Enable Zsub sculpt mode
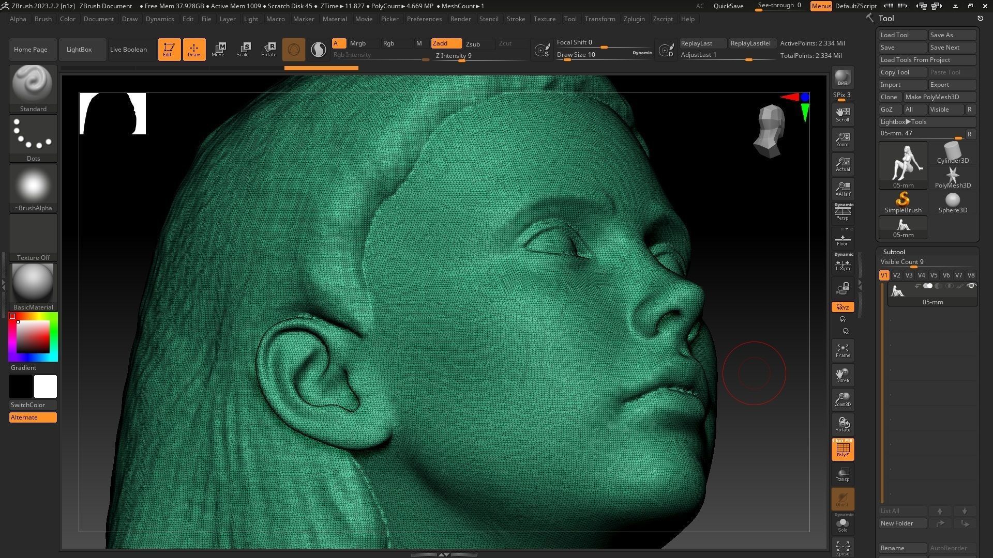This screenshot has height=558, width=993. 479,44
